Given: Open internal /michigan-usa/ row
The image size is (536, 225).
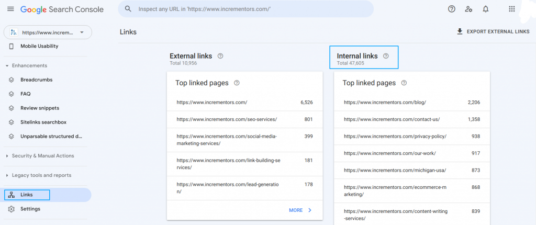Looking at the screenshot, I should (x=412, y=170).
